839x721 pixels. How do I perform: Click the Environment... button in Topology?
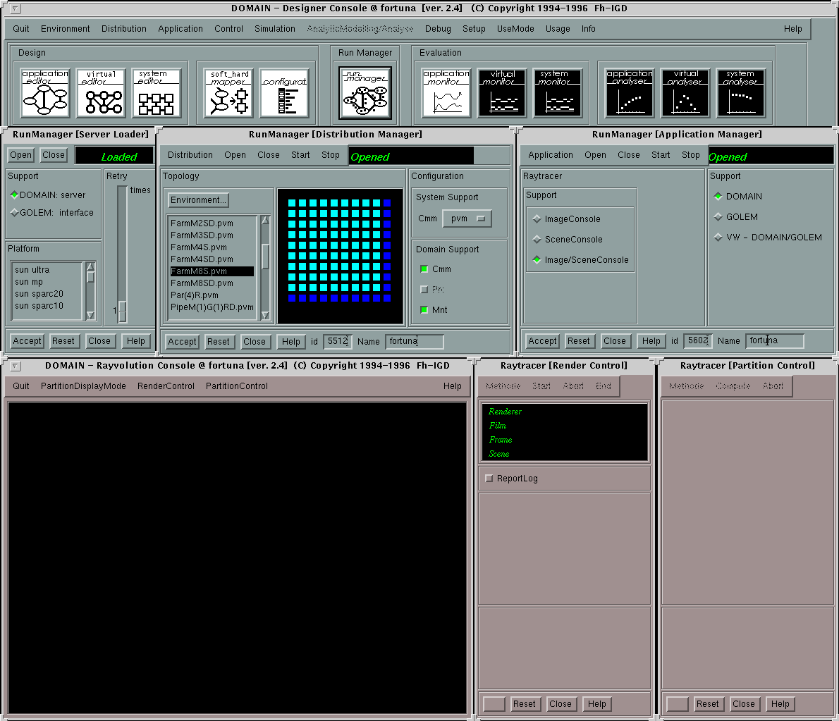click(x=198, y=200)
